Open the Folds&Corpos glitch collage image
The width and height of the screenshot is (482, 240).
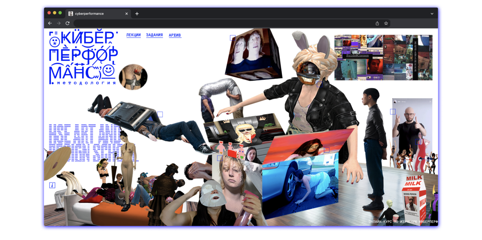383,57
